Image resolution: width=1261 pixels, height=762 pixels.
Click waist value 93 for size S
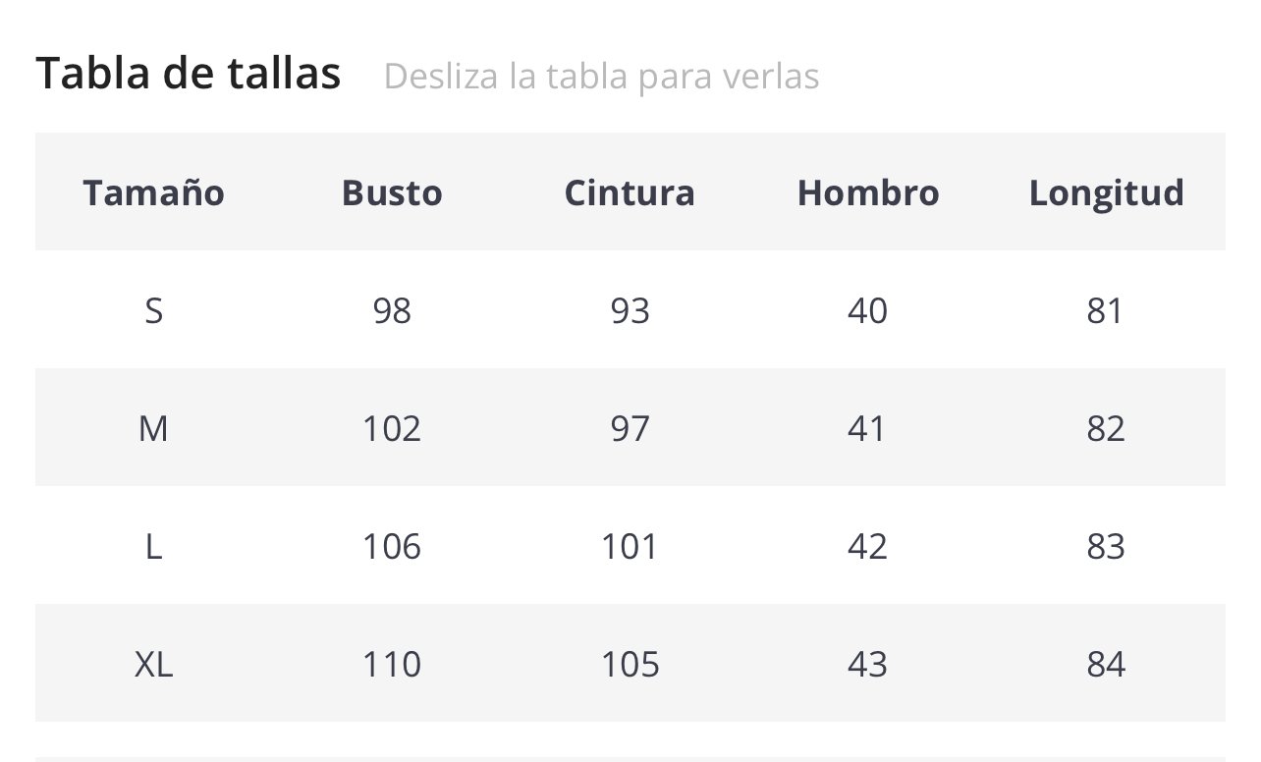(630, 310)
